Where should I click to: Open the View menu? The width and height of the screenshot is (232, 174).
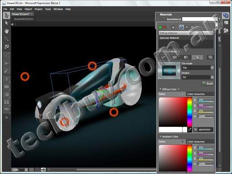(19, 9)
